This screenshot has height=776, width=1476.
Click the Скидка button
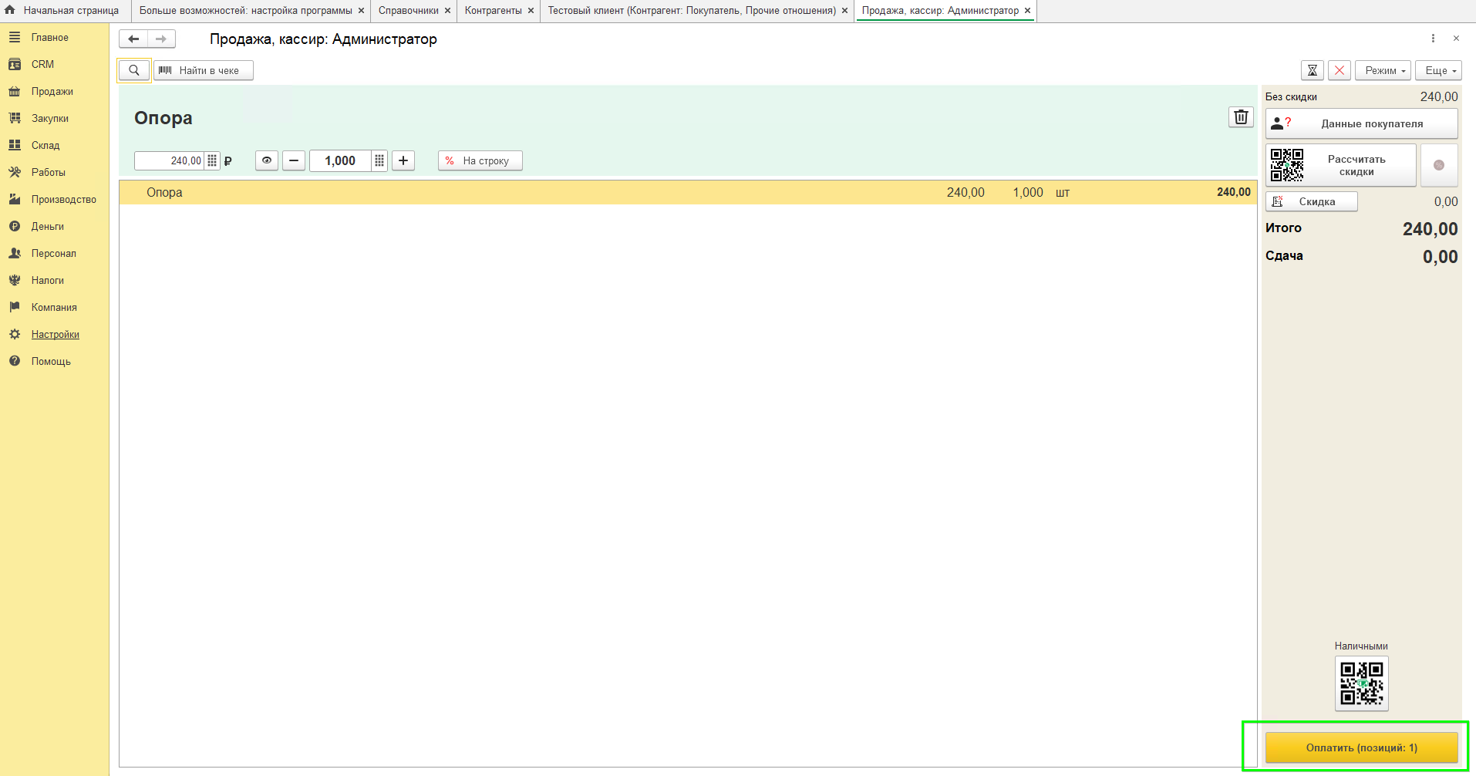point(1312,201)
